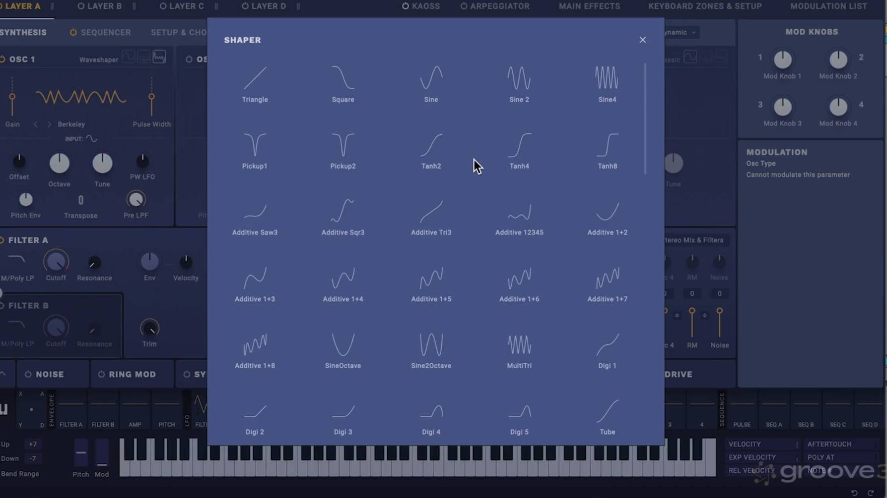Open the Sequencer sub-tab
The image size is (887, 498).
pos(106,32)
